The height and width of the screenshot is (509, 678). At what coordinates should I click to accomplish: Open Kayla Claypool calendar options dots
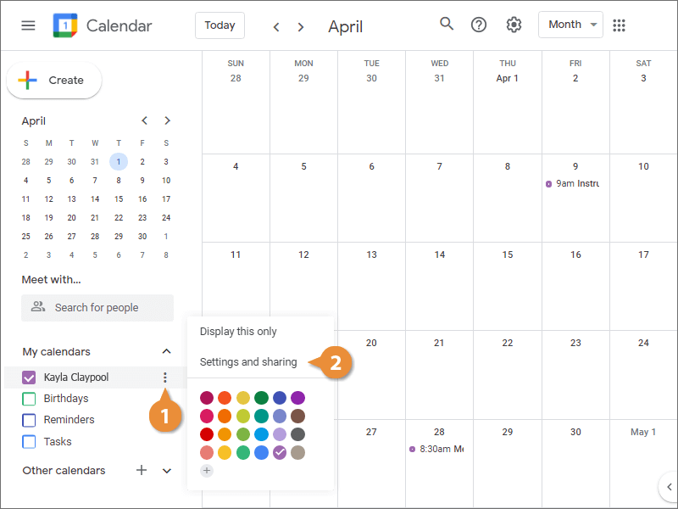click(165, 378)
